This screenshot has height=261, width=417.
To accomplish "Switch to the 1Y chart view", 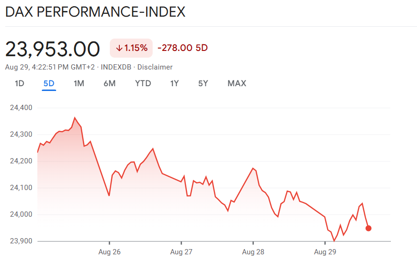I will click(x=175, y=83).
